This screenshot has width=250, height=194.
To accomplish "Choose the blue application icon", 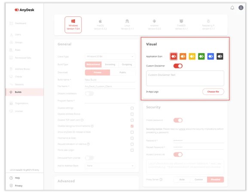I will 210,56.
